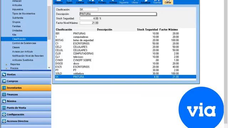Open the Ventas module

(x=26, y=74)
